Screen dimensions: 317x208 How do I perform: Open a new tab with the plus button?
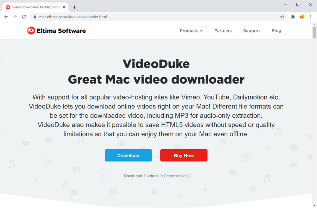tap(74, 7)
